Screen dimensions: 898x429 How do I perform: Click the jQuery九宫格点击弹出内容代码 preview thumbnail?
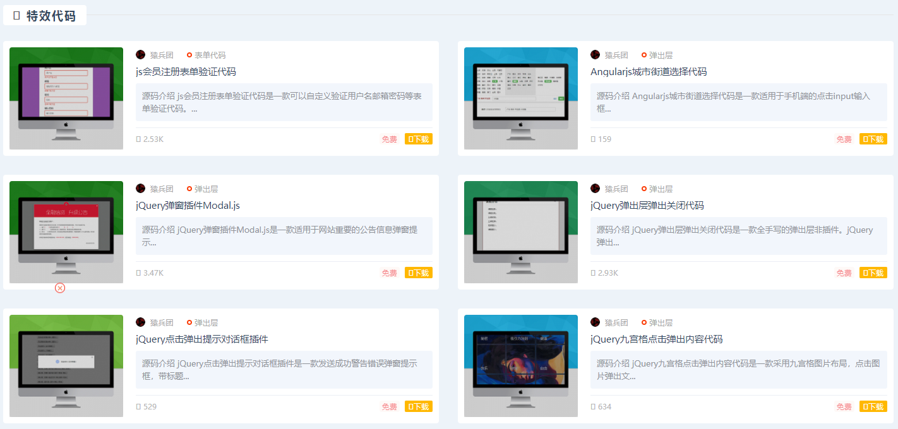(520, 365)
